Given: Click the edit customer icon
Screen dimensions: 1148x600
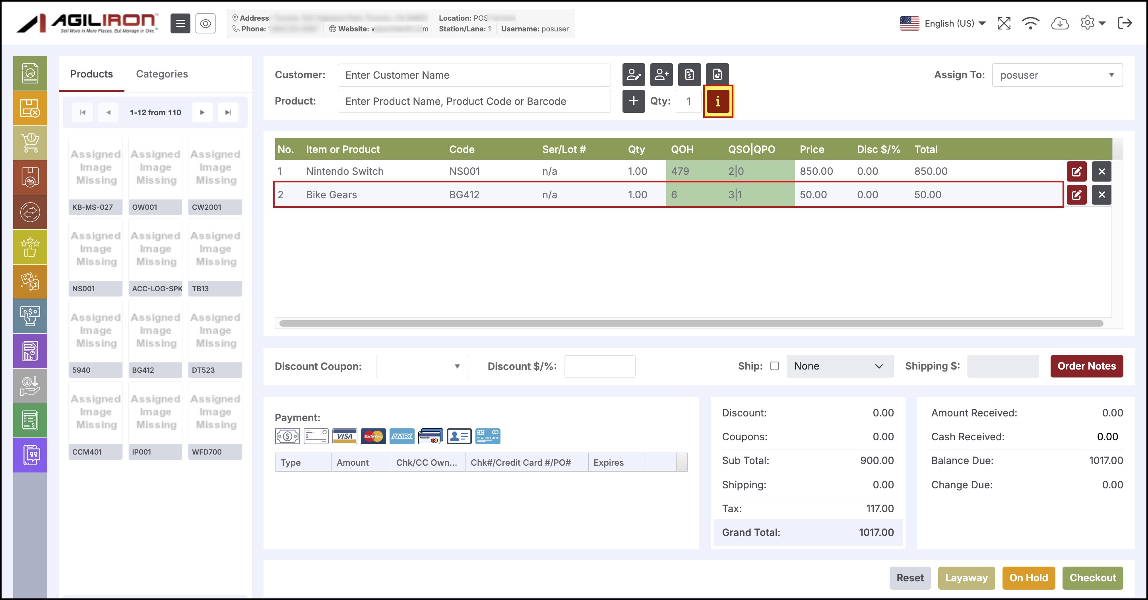Looking at the screenshot, I should tap(633, 74).
